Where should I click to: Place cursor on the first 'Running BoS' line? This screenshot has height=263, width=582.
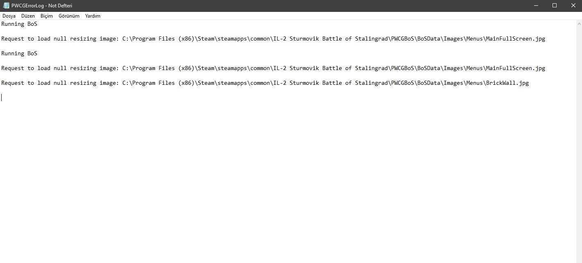click(19, 24)
